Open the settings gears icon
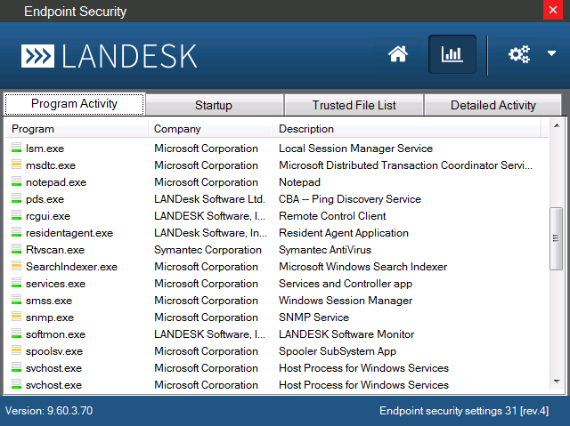Image resolution: width=570 pixels, height=426 pixels. click(518, 54)
